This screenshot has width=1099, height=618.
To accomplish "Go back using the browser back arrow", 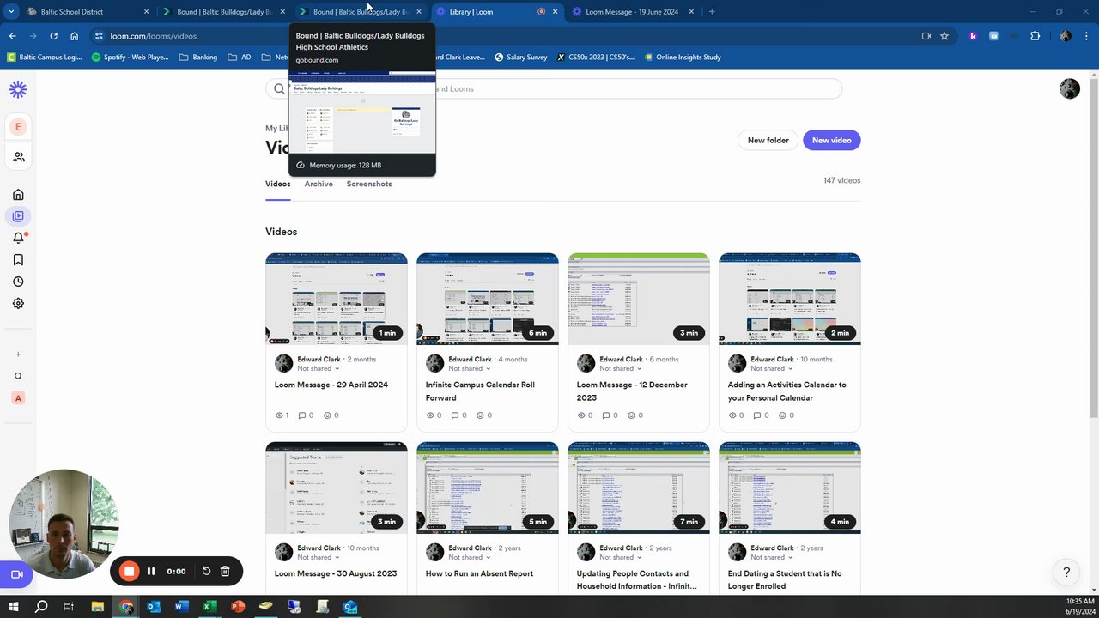I will (x=12, y=36).
